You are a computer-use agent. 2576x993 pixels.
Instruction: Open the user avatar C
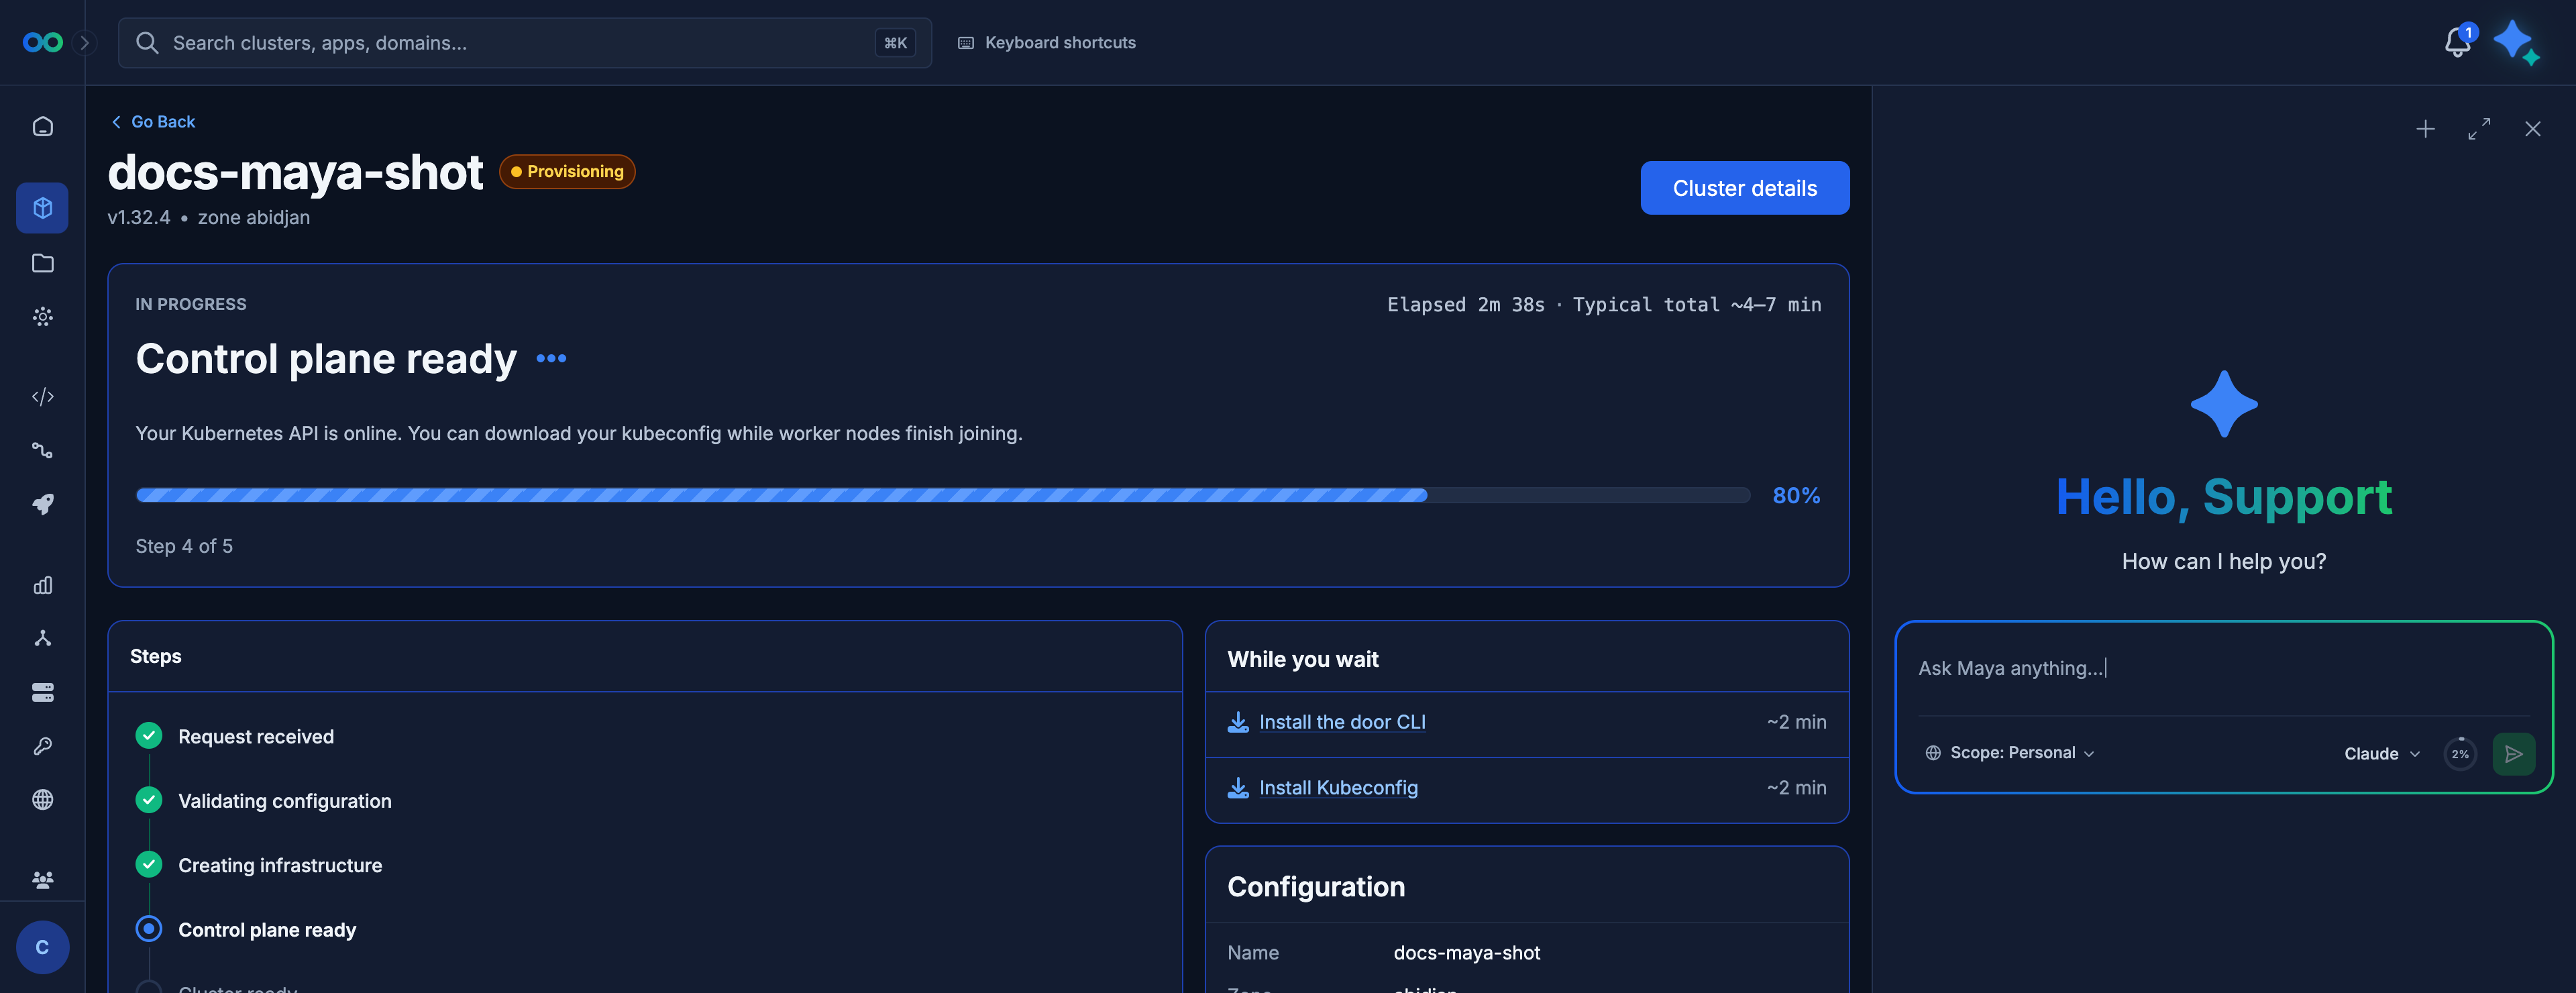pyautogui.click(x=43, y=947)
